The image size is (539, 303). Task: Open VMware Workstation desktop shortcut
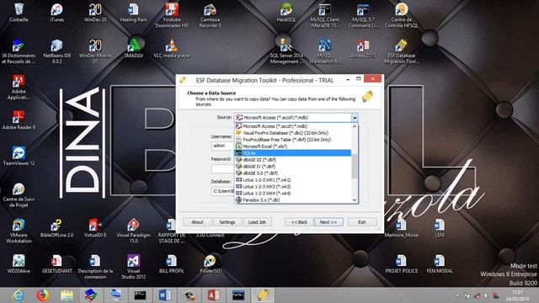tap(19, 231)
